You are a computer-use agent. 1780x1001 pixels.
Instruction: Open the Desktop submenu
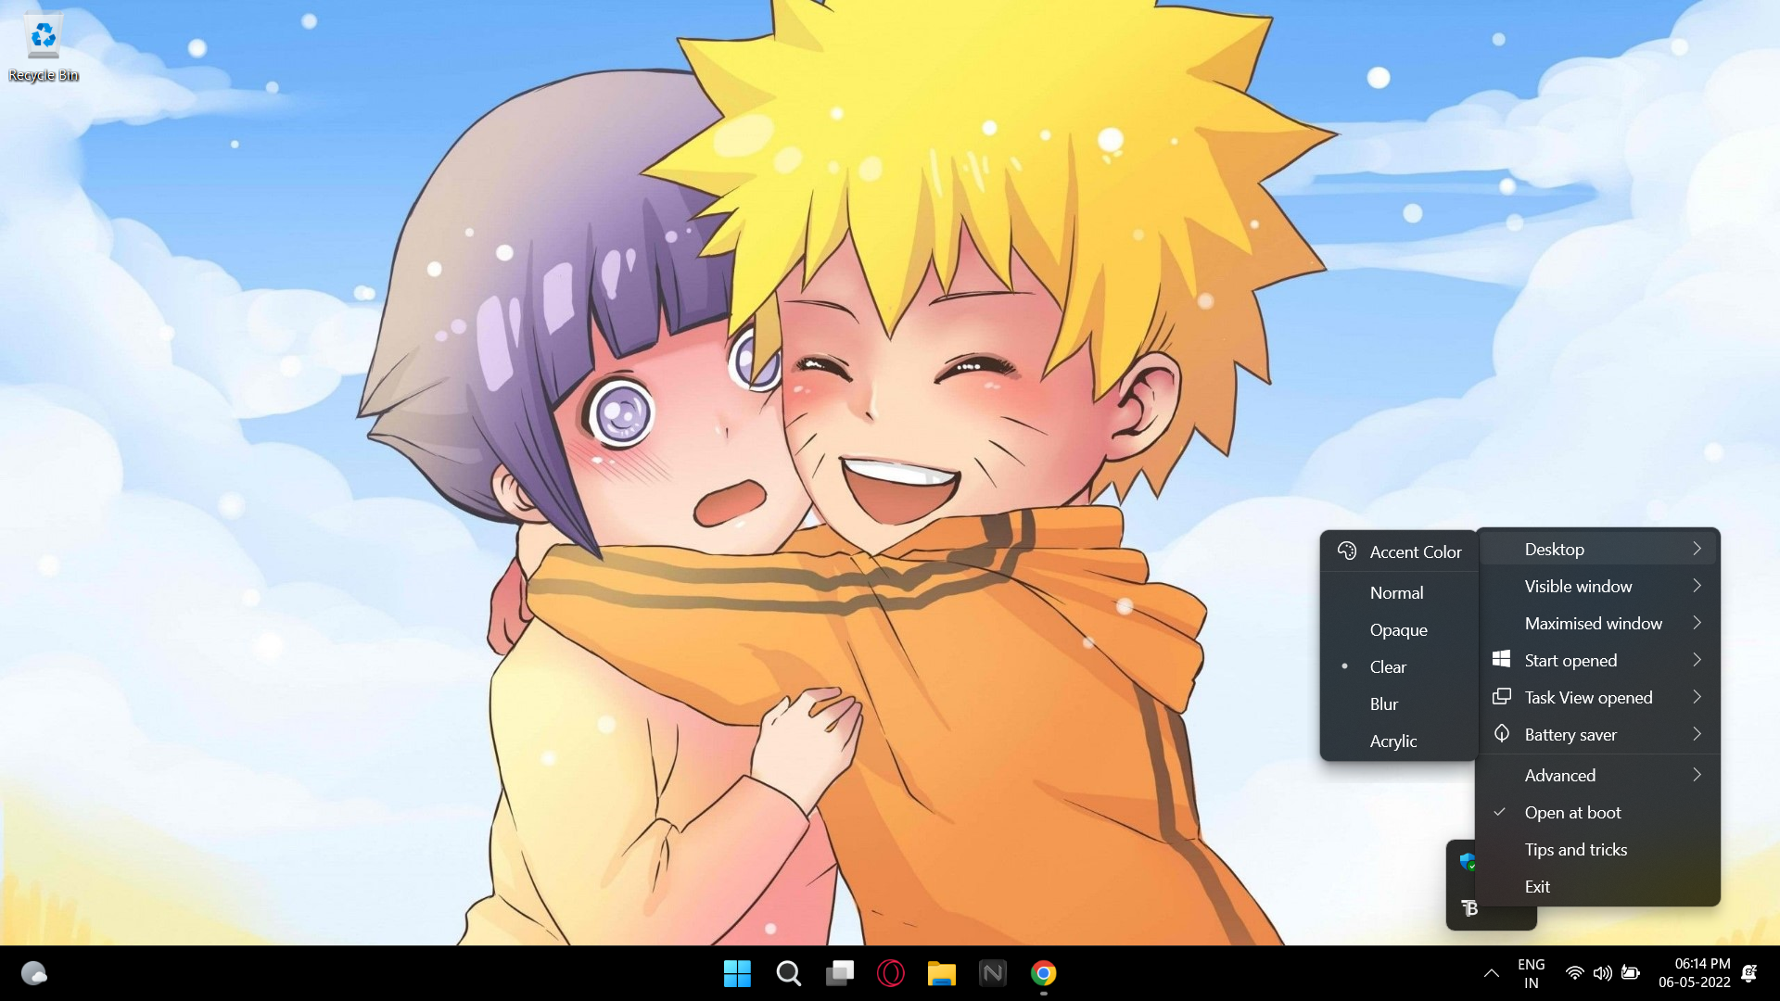tap(1598, 549)
